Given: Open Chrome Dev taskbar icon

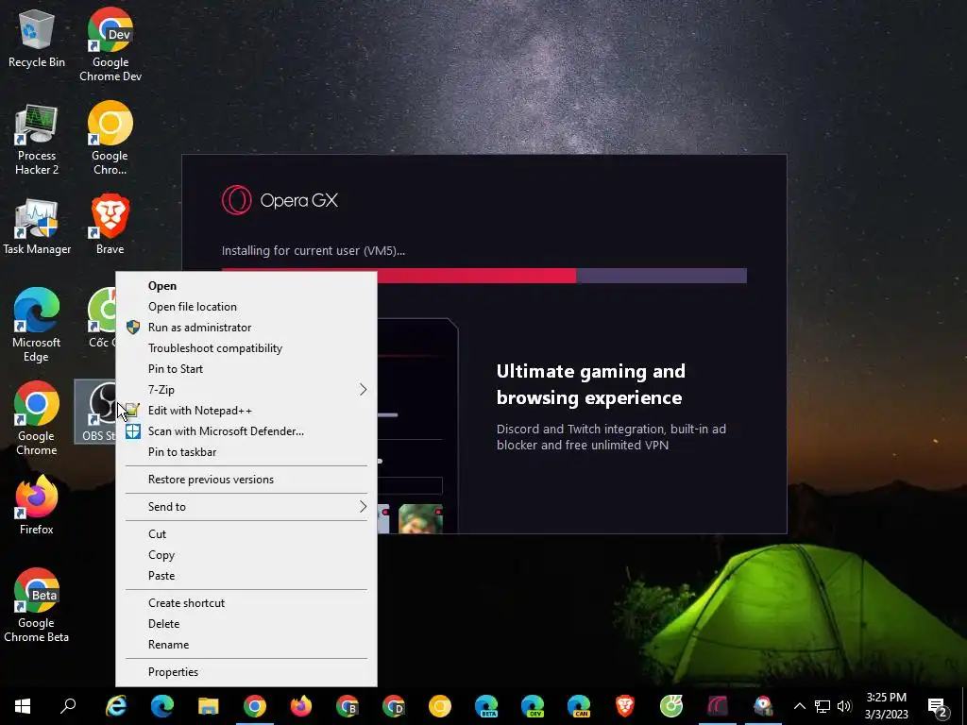Looking at the screenshot, I should pyautogui.click(x=394, y=706).
